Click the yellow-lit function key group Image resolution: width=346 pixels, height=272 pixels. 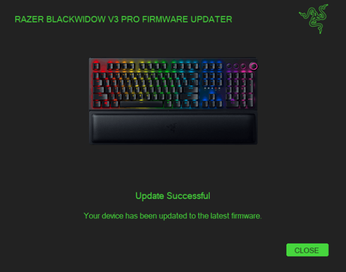pos(153,66)
